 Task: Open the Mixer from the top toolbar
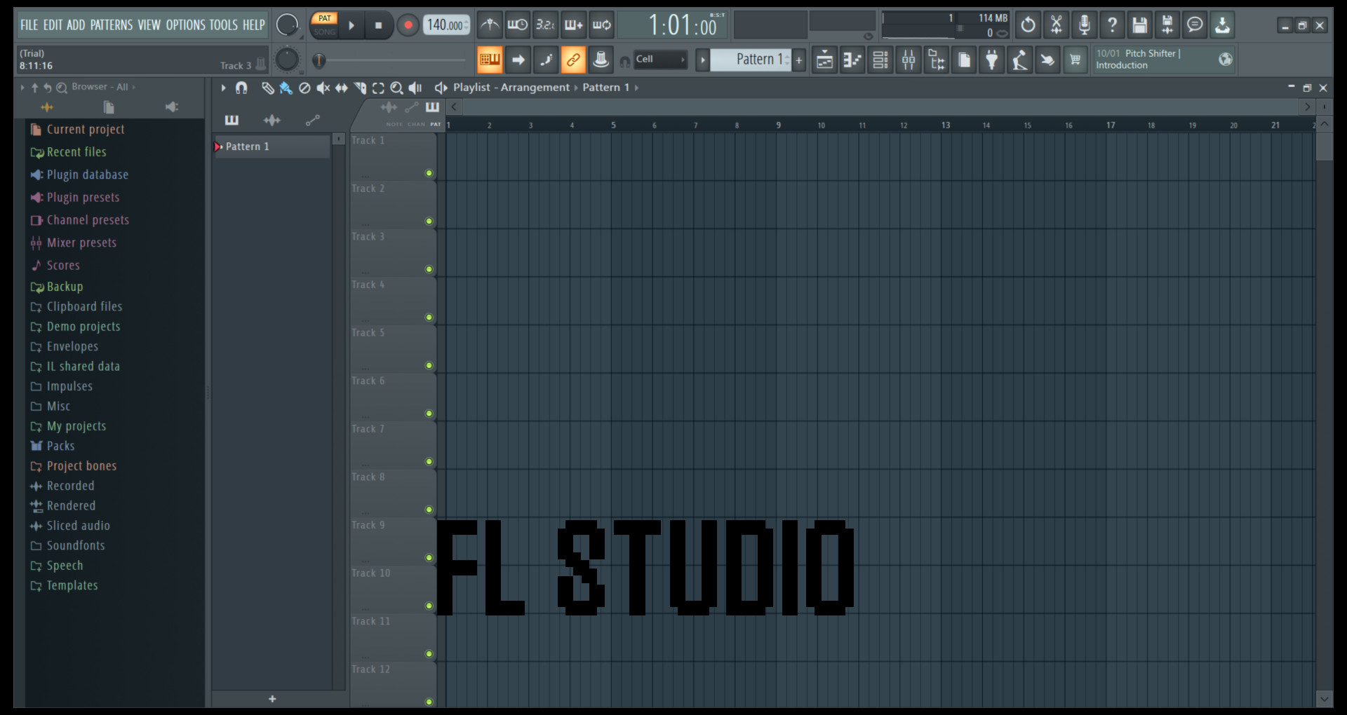tap(908, 60)
